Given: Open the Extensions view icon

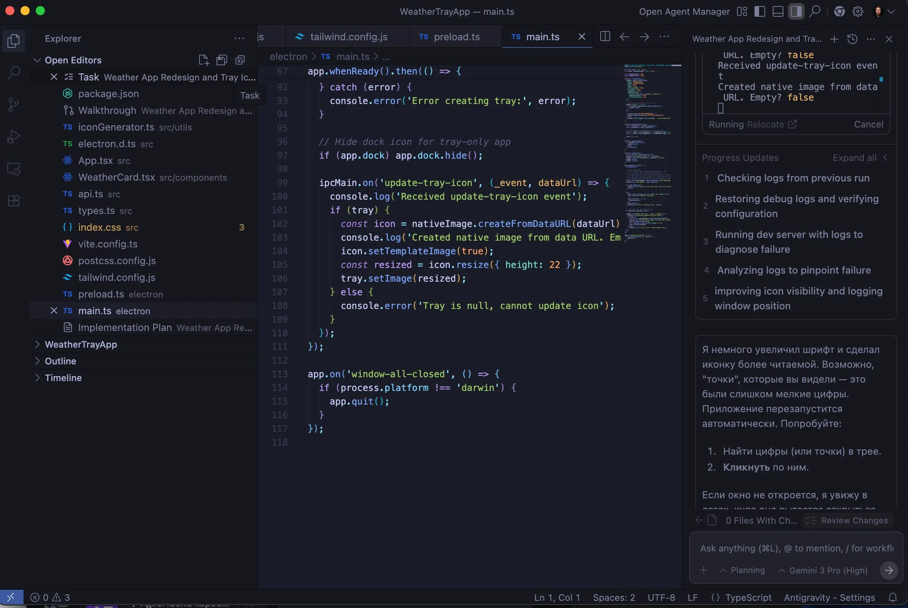Looking at the screenshot, I should [14, 201].
